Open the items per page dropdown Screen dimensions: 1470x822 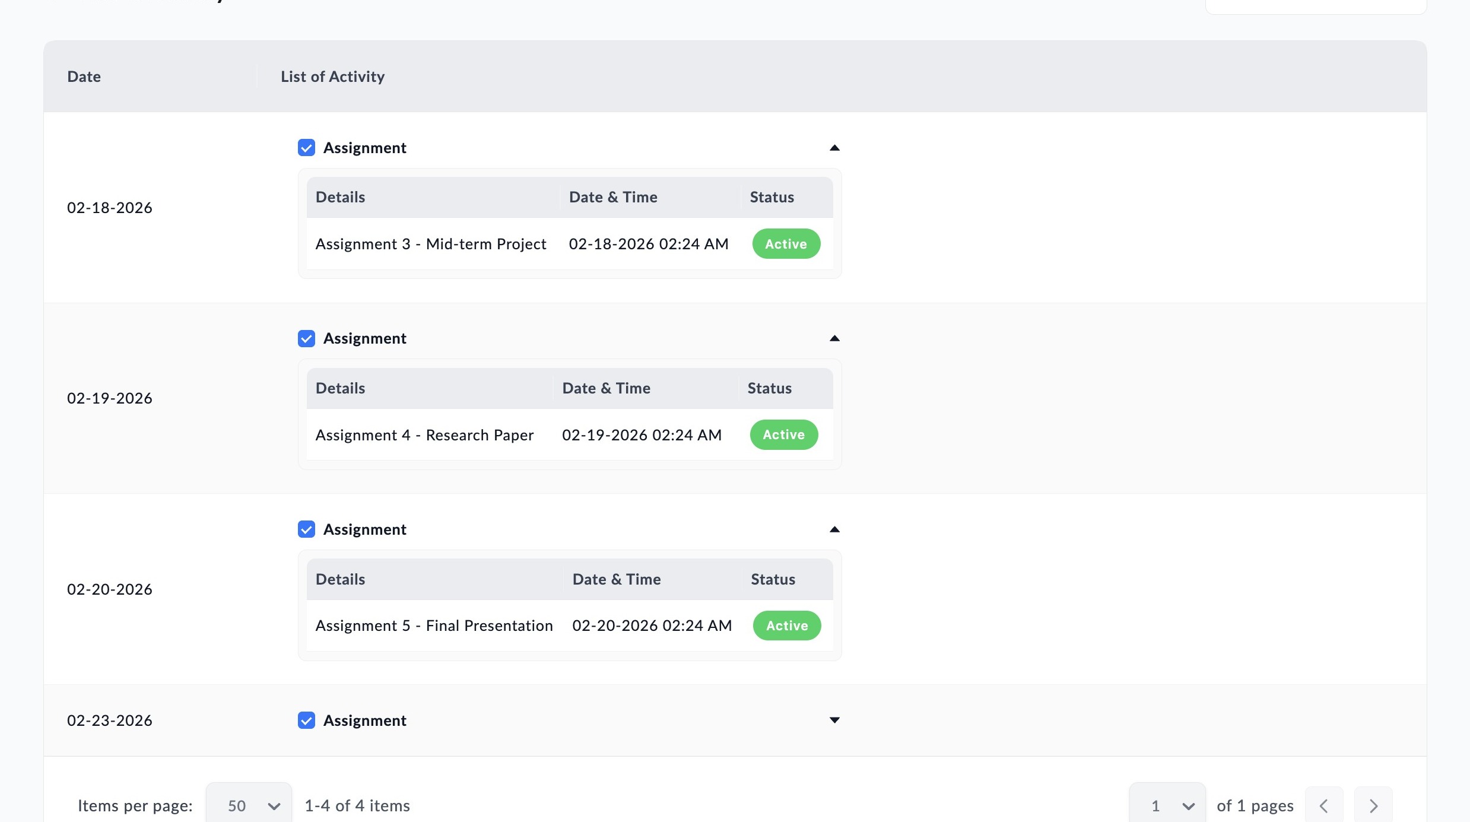(249, 805)
